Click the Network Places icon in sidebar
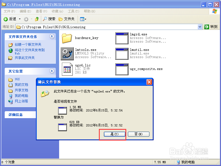 10,102
